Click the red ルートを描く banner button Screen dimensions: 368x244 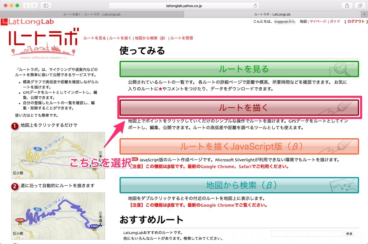(x=239, y=107)
